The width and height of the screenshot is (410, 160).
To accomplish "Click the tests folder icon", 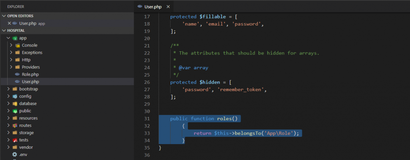I will (x=15, y=140).
